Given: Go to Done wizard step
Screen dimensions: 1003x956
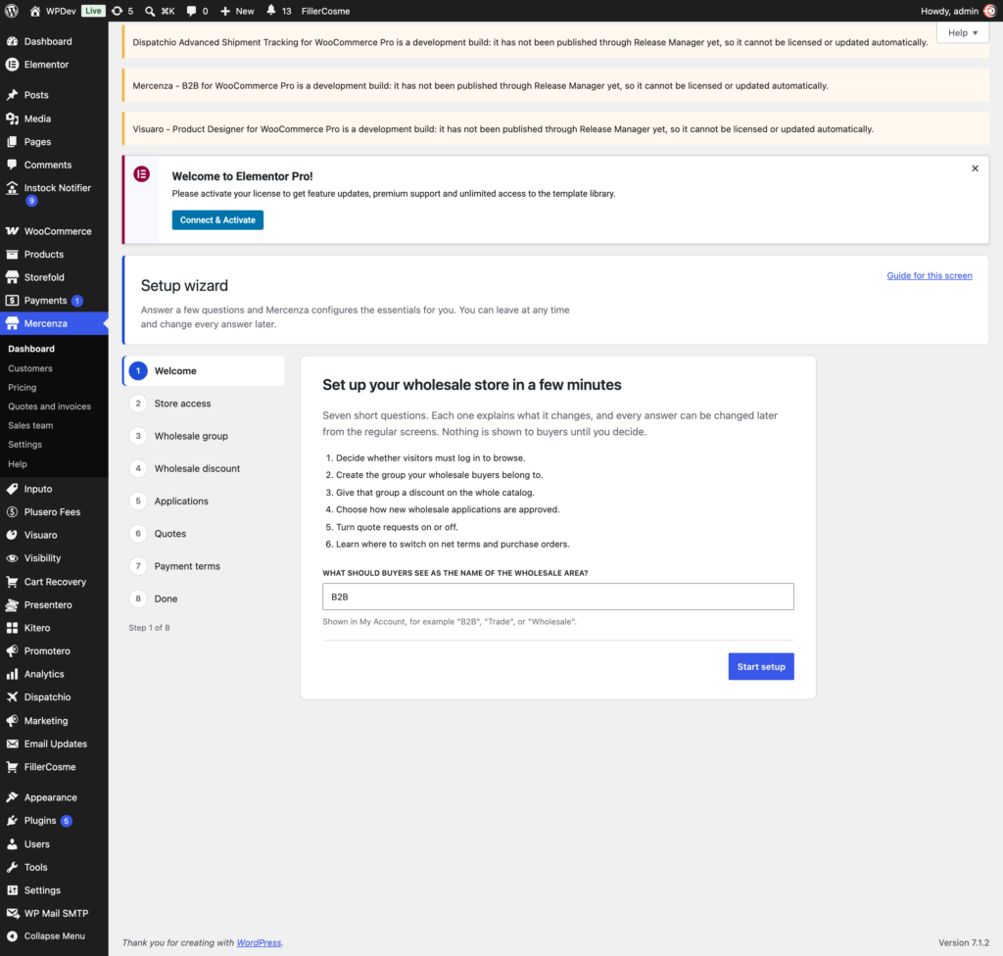Looking at the screenshot, I should coord(204,598).
